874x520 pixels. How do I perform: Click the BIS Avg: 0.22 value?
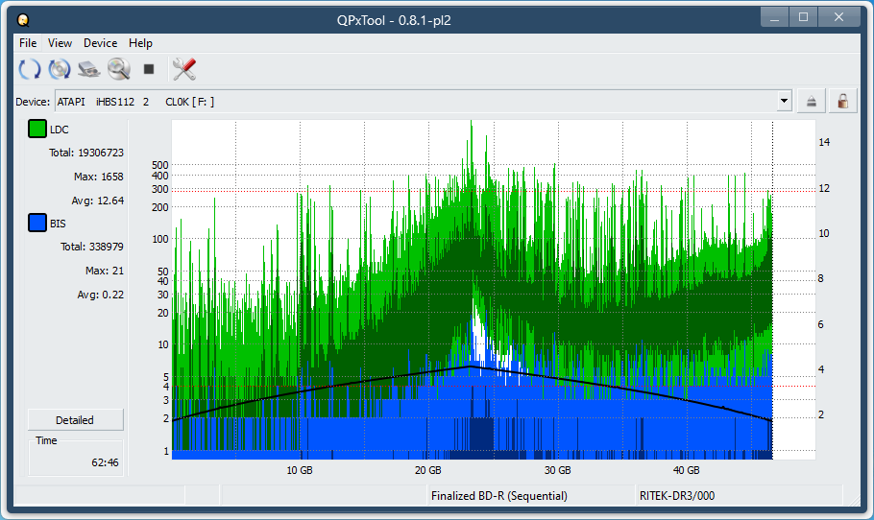tap(100, 295)
